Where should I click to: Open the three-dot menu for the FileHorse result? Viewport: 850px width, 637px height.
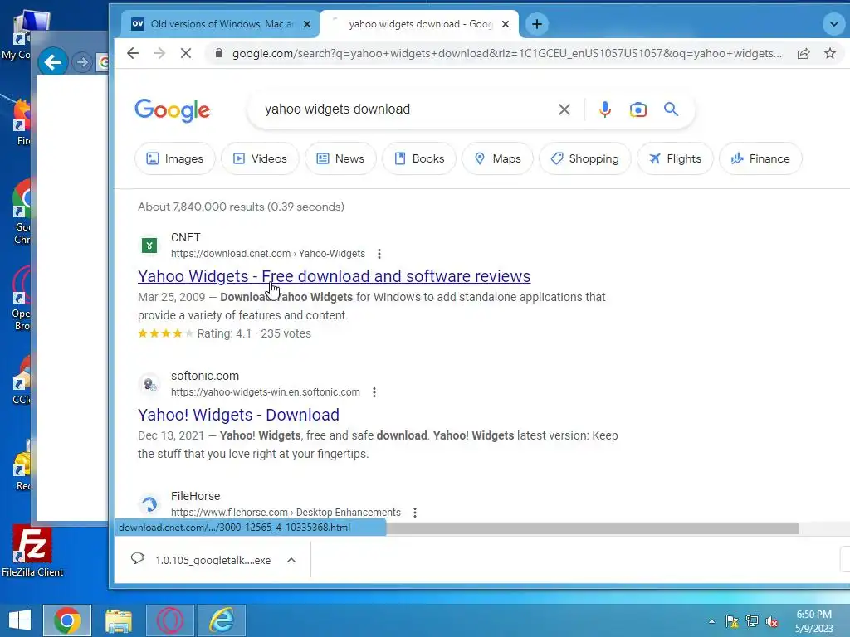point(415,513)
